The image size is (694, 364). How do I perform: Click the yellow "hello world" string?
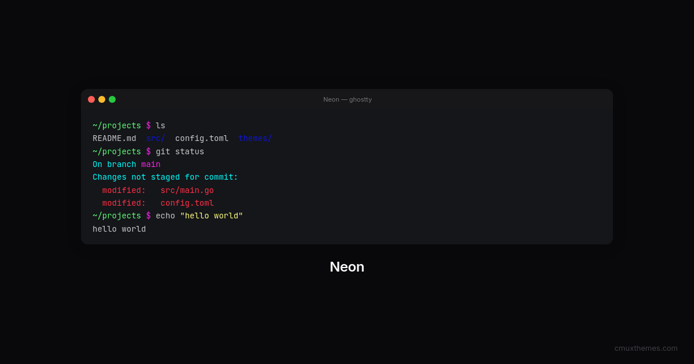pos(212,216)
